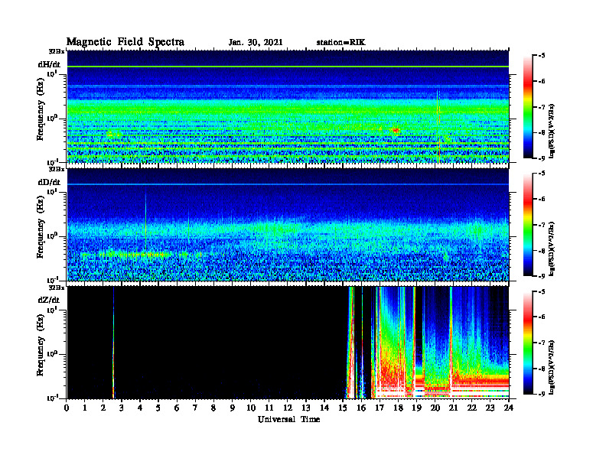Click the 'Universal Time' axis label
606x468 pixels.
pyautogui.click(x=288, y=419)
